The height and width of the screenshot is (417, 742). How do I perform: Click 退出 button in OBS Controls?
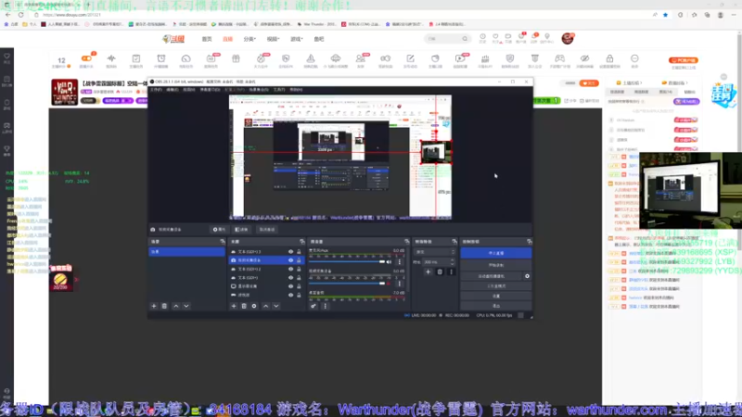tap(496, 306)
